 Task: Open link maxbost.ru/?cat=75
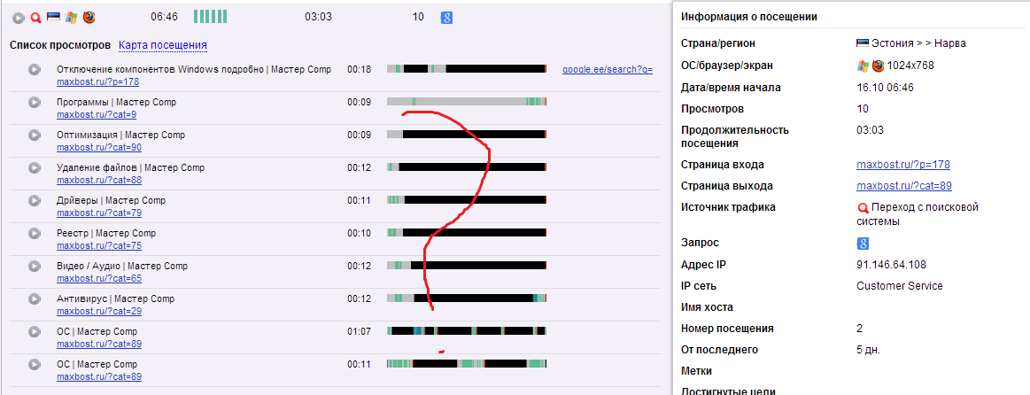point(98,246)
